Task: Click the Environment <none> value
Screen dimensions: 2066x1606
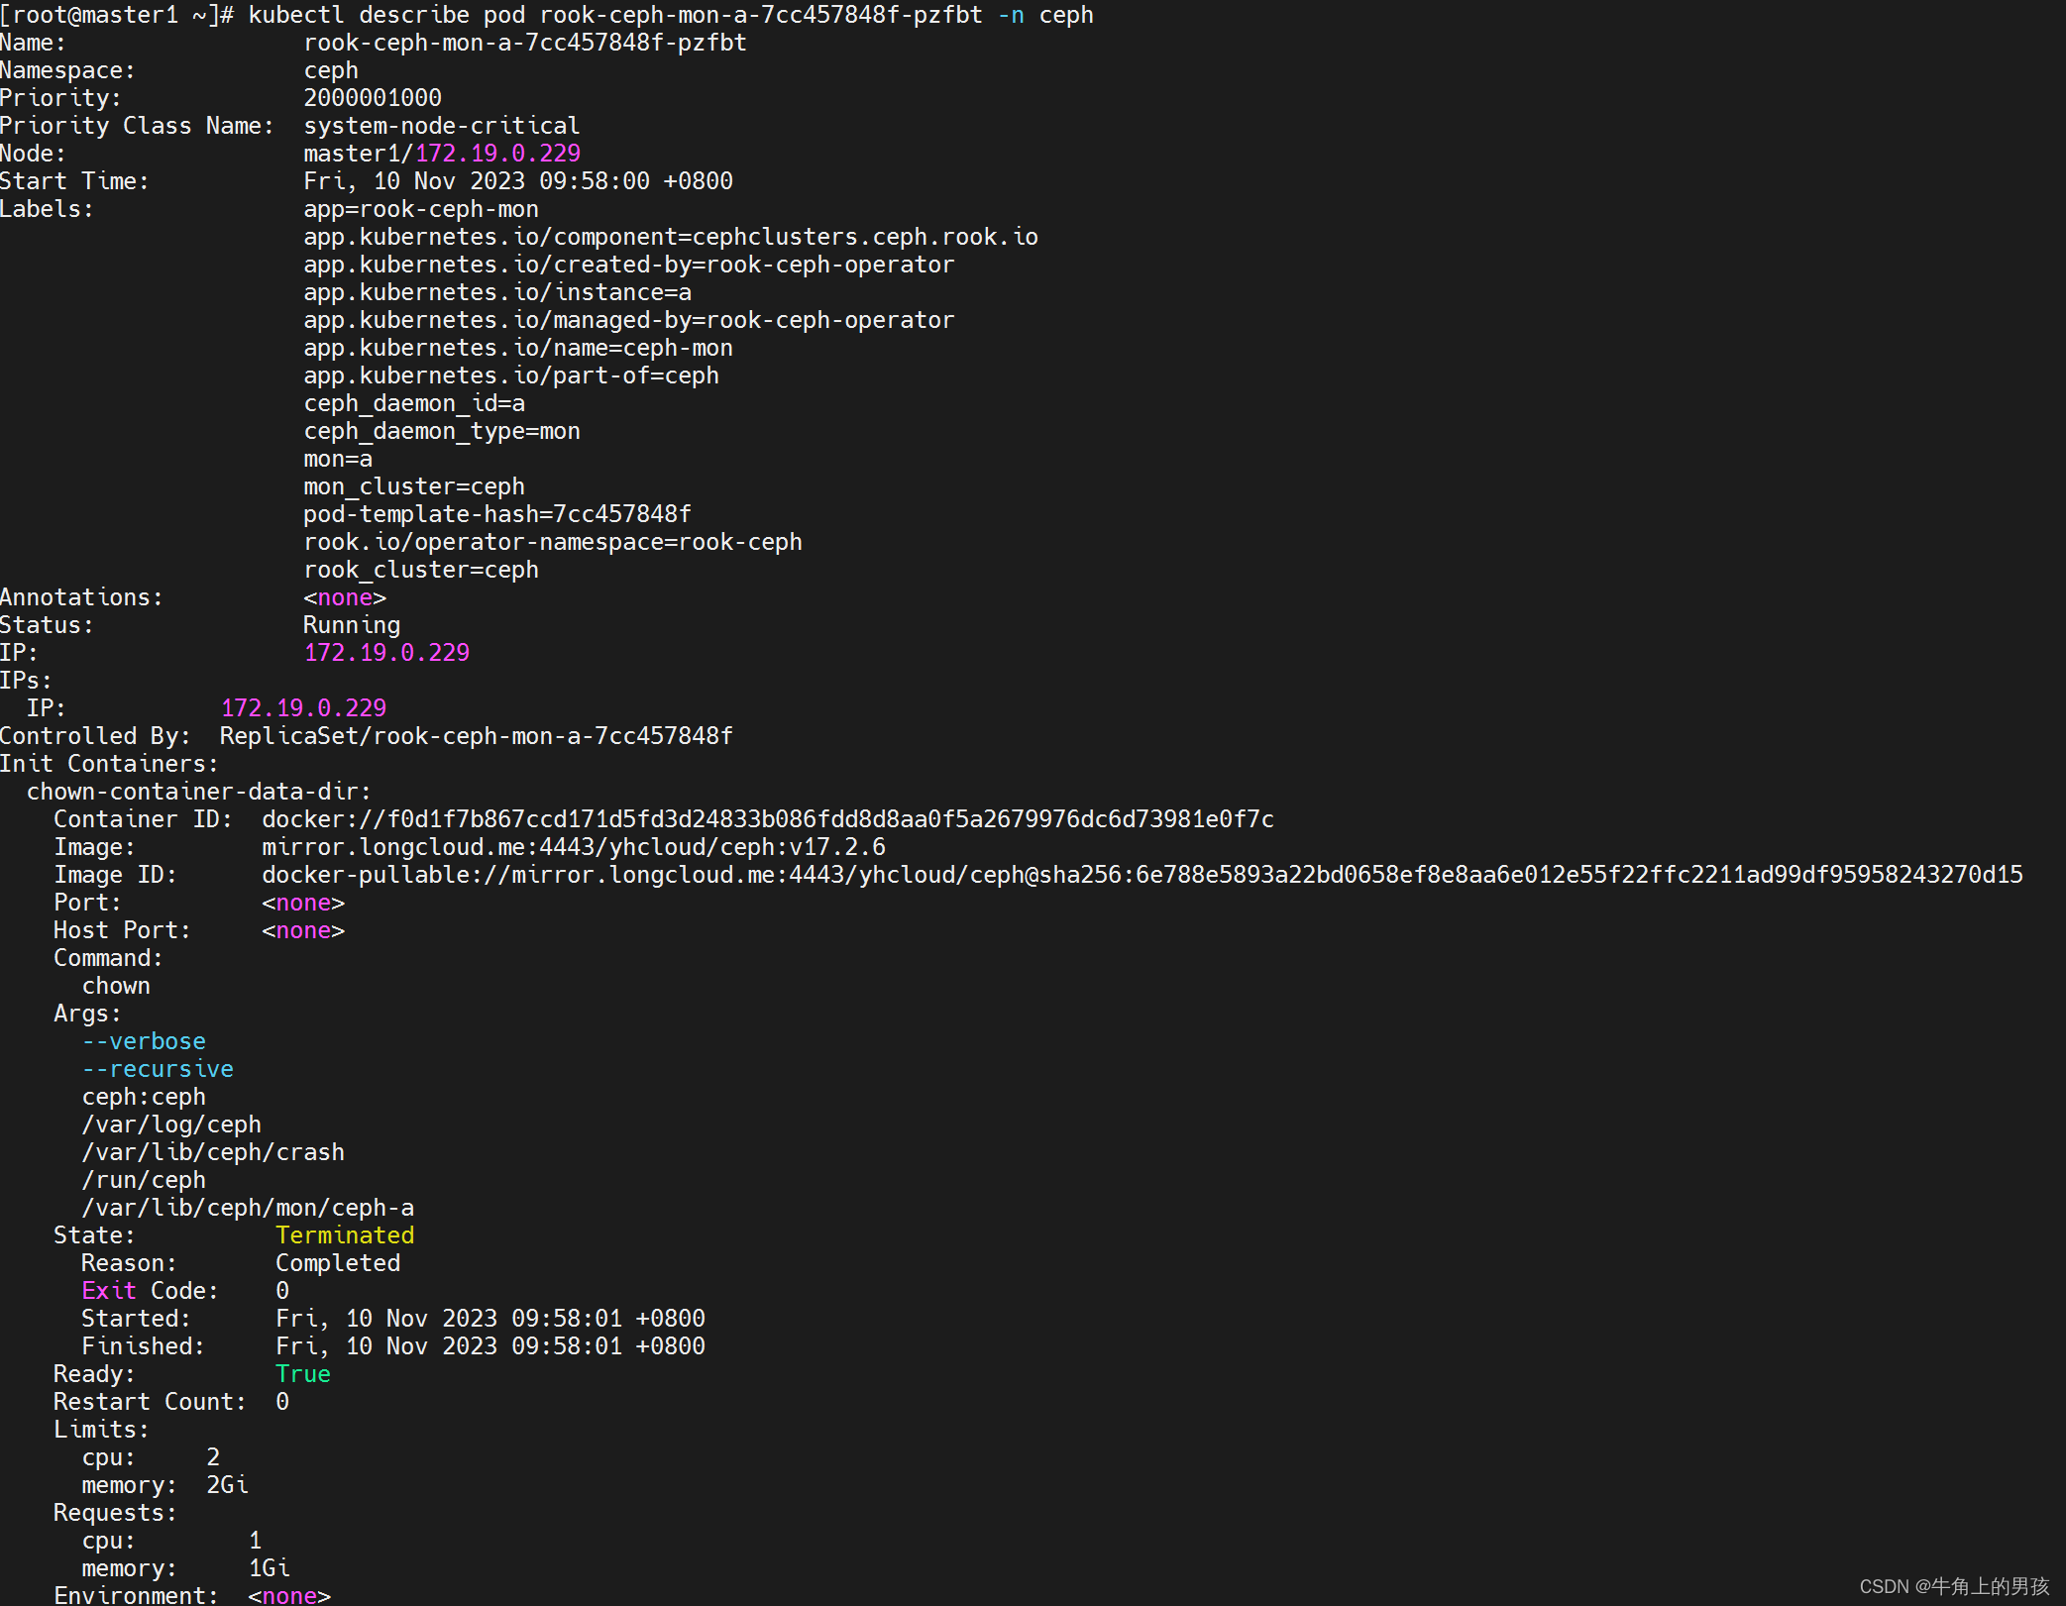Action: [289, 1595]
